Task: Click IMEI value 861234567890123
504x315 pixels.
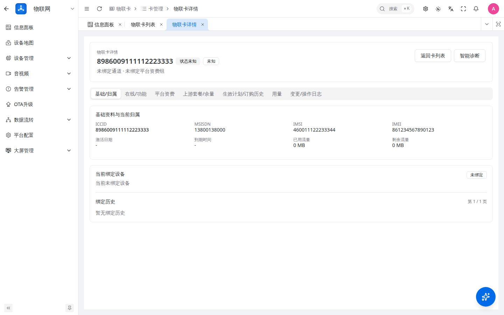Action: pyautogui.click(x=413, y=130)
